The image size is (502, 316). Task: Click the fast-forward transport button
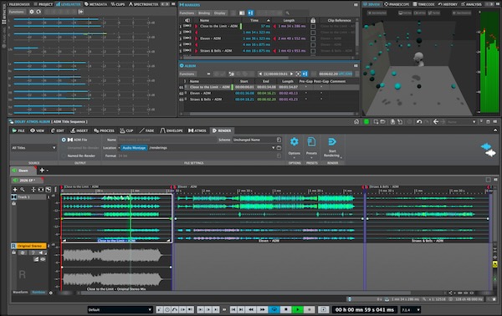pyautogui.click(x=262, y=309)
